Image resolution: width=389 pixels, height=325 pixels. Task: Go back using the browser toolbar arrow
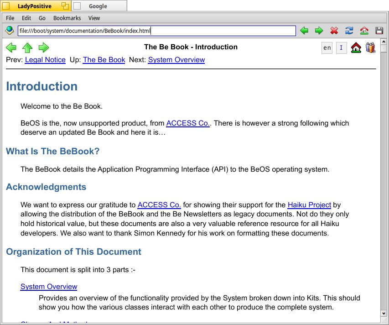point(304,31)
